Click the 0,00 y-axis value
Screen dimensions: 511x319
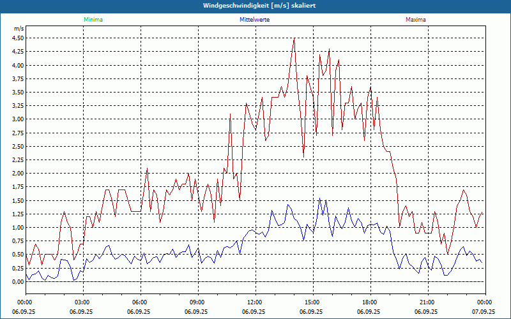(18, 282)
